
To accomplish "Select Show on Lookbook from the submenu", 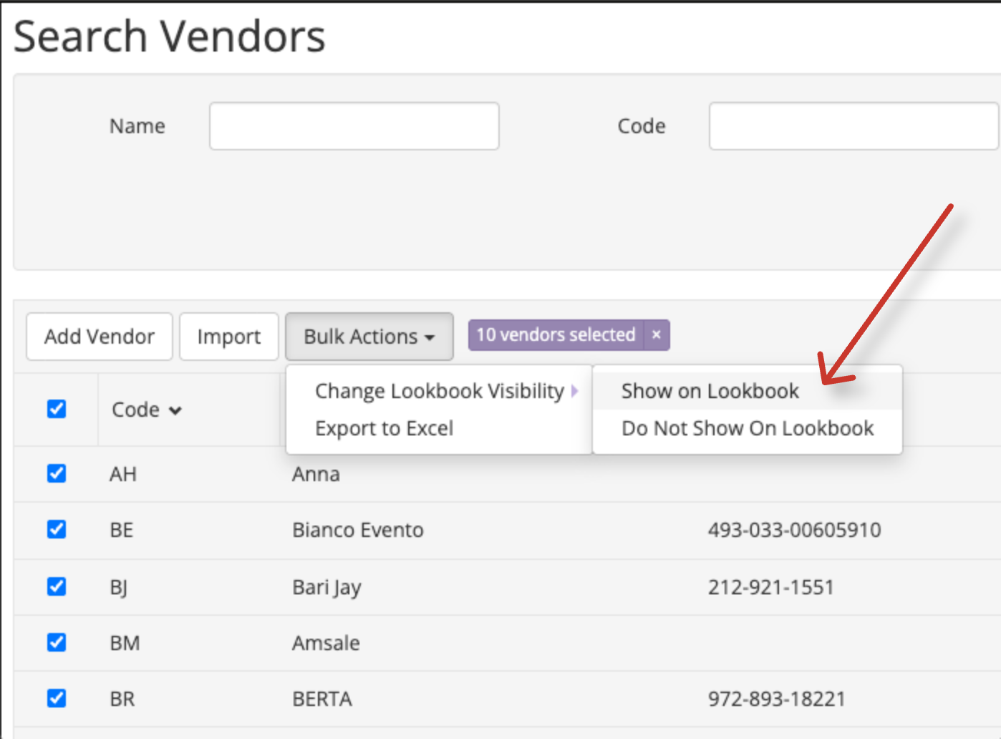I will [x=710, y=391].
